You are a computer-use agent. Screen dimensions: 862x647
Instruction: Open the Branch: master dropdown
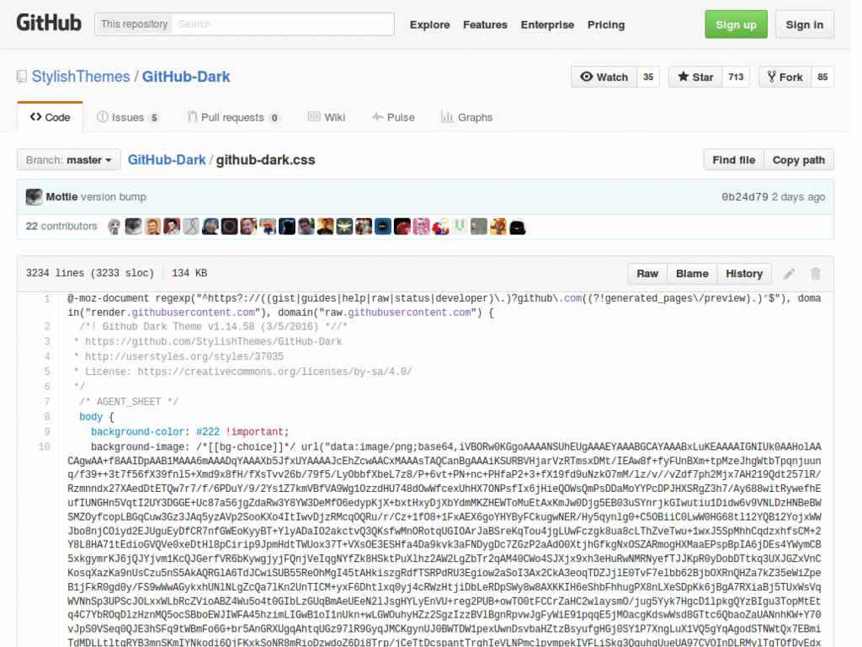tap(69, 160)
